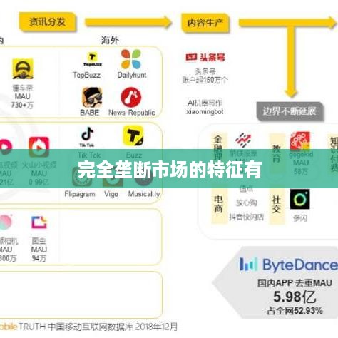Image resolution: width=338 pixels, height=338 pixels.
Task: Click the 值点 text
Action: 246,189
